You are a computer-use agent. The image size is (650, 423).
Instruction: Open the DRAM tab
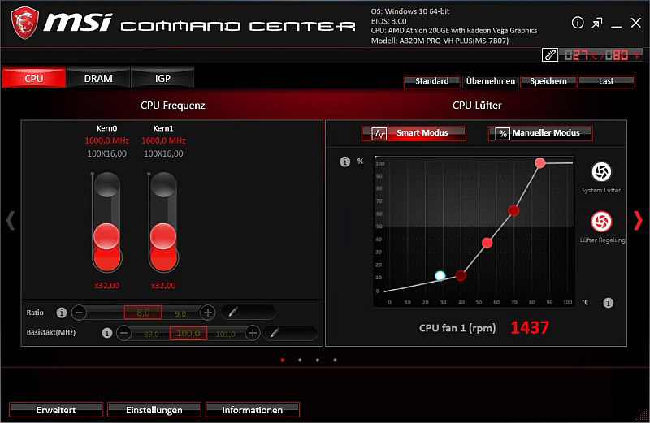(98, 78)
